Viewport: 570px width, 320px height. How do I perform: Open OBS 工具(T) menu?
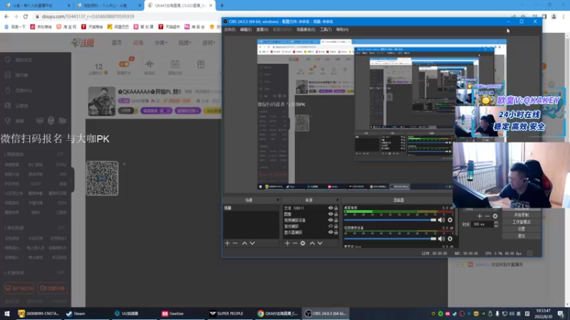click(x=326, y=30)
